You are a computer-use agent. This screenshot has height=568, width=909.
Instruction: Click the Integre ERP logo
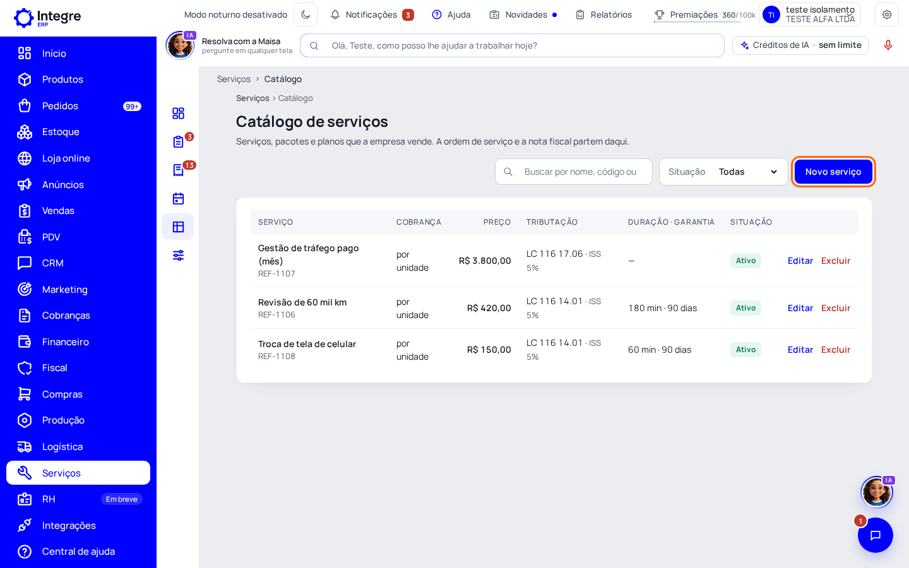click(47, 18)
